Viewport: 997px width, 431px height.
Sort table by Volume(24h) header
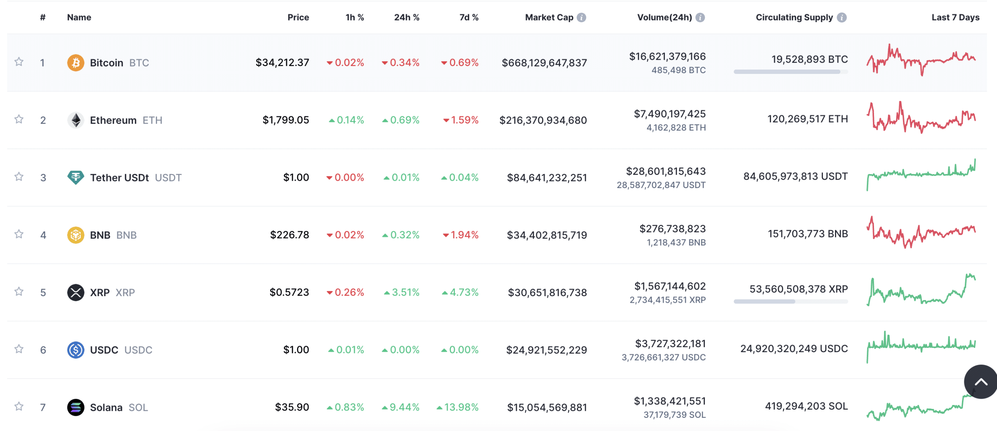point(664,17)
